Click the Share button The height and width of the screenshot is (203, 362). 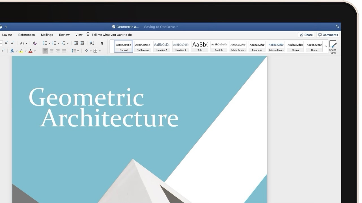pyautogui.click(x=306, y=35)
